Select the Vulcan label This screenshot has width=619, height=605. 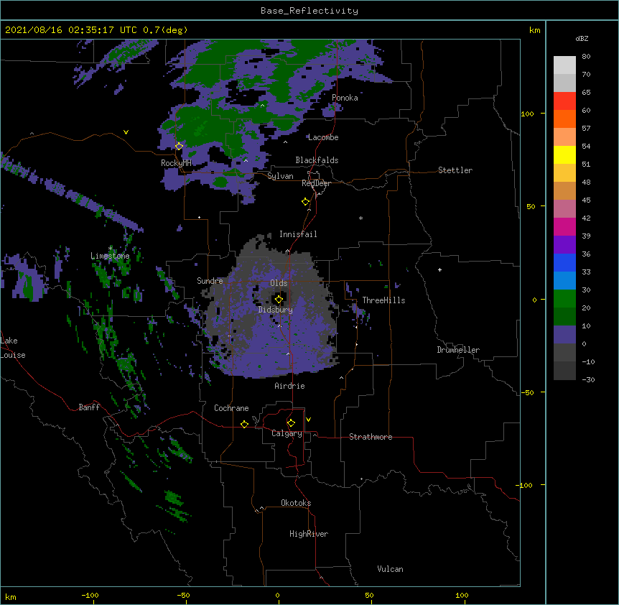tap(390, 569)
